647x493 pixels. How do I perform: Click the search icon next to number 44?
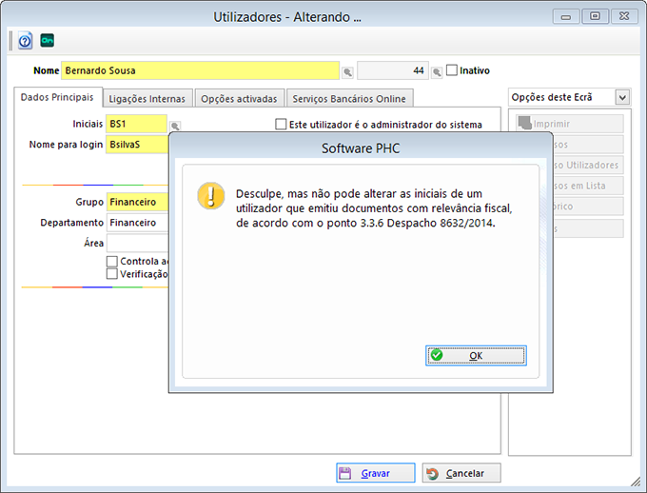437,72
